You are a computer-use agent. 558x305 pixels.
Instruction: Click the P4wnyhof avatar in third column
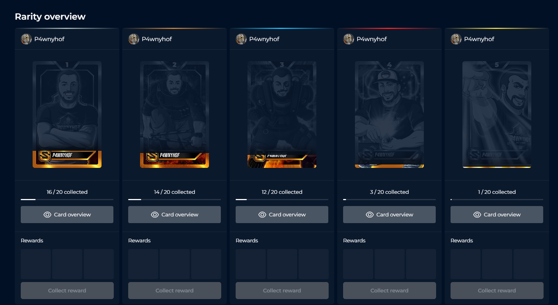point(241,39)
